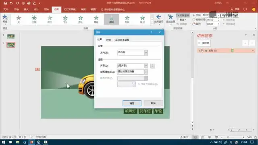
Task: Select the Shape (形状) animation effect
Action: tap(127, 19)
